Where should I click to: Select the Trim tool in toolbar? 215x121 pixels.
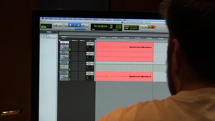click(x=71, y=25)
